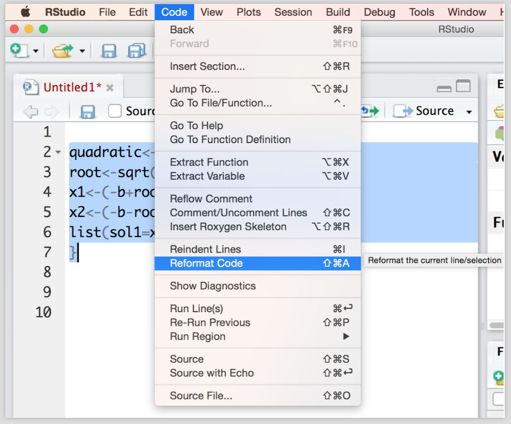The height and width of the screenshot is (424, 511).
Task: Toggle the Source on Save checkbox
Action: tap(115, 111)
